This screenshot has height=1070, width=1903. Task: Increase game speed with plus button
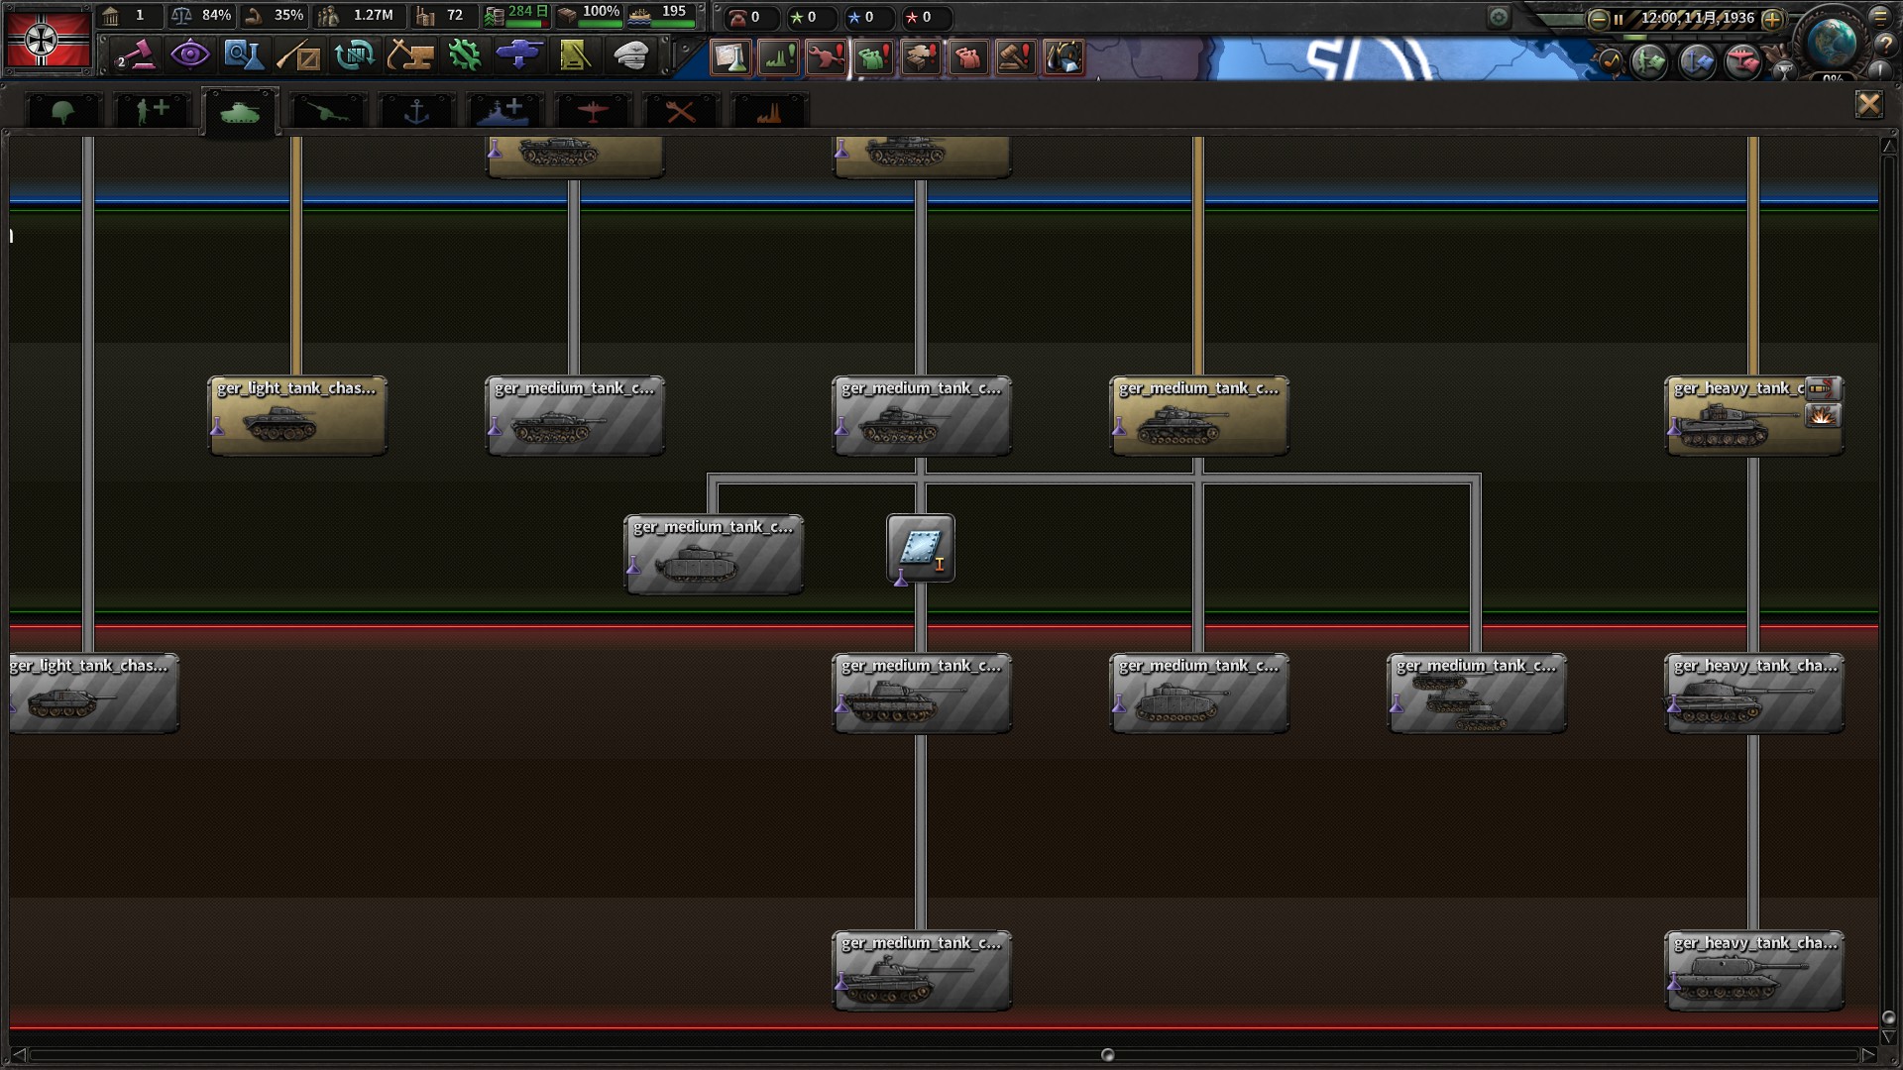(x=1773, y=19)
